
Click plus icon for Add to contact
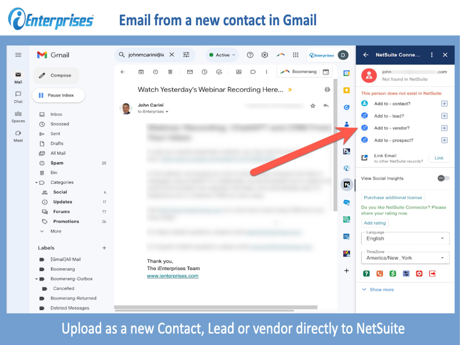(x=444, y=104)
